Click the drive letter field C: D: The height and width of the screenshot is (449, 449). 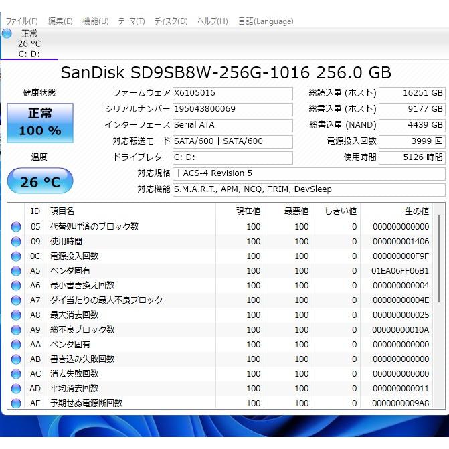(x=232, y=157)
